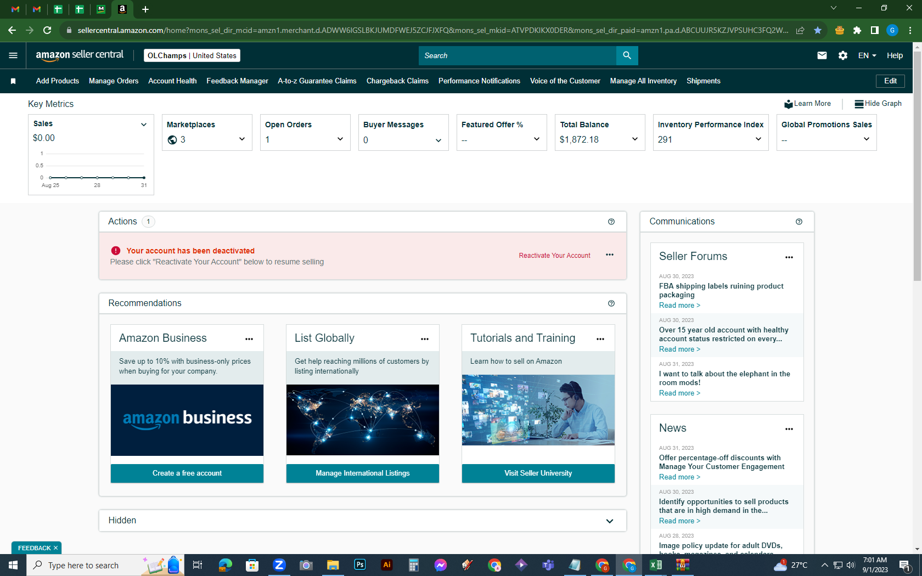Open Help link in header
The height and width of the screenshot is (576, 922).
pos(895,55)
